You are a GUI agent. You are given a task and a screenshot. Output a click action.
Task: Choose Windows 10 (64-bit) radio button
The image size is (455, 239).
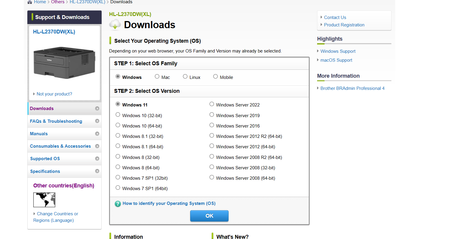point(118,125)
